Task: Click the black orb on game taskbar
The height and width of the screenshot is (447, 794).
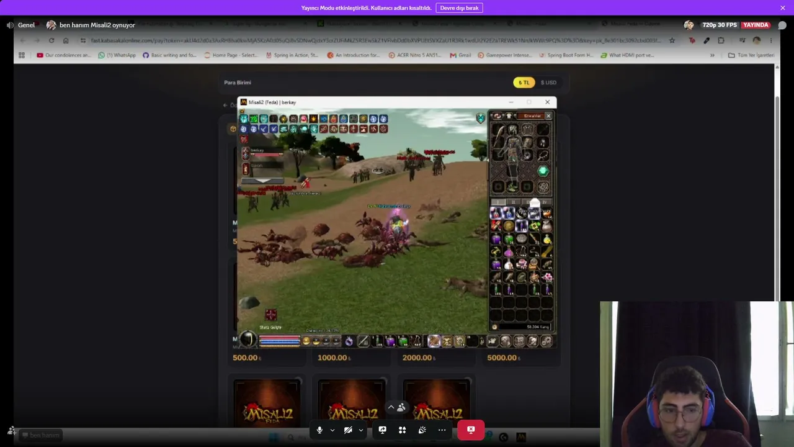Action: pyautogui.click(x=248, y=340)
